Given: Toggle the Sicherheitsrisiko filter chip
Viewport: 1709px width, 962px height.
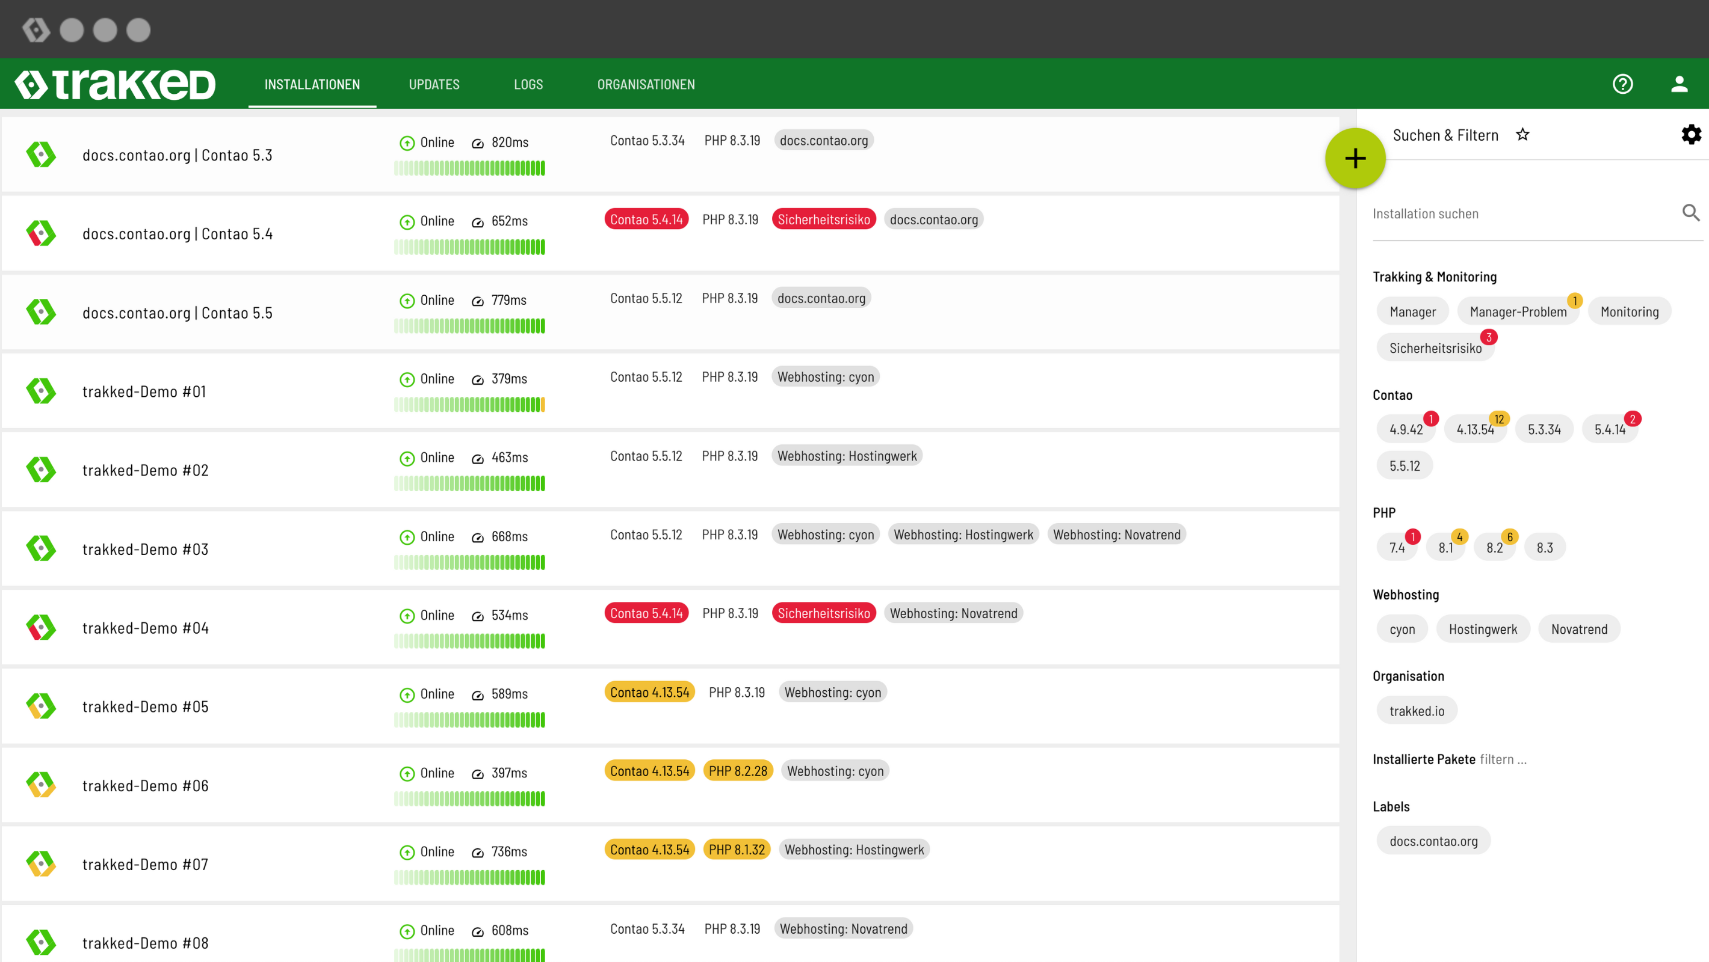Looking at the screenshot, I should point(1435,348).
